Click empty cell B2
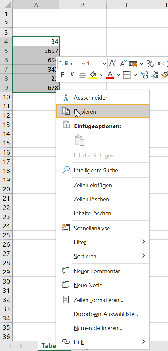The image size is (168, 351). (x=83, y=23)
